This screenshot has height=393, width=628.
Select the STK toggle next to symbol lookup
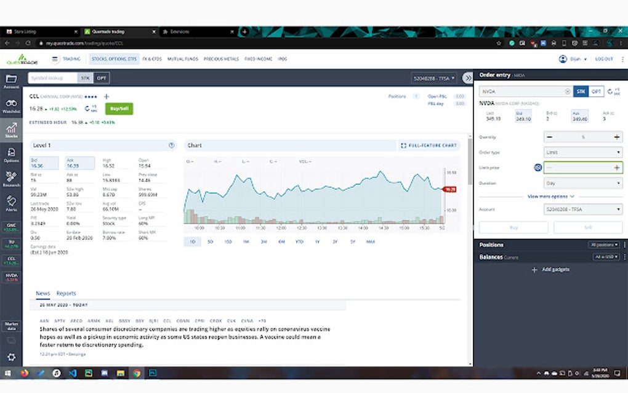tap(85, 78)
